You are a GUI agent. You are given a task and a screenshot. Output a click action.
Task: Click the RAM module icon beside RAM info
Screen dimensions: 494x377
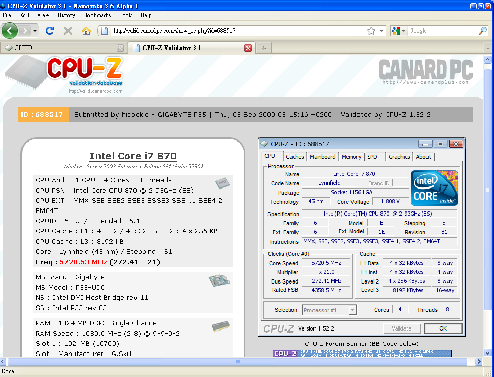pyautogui.click(x=220, y=326)
